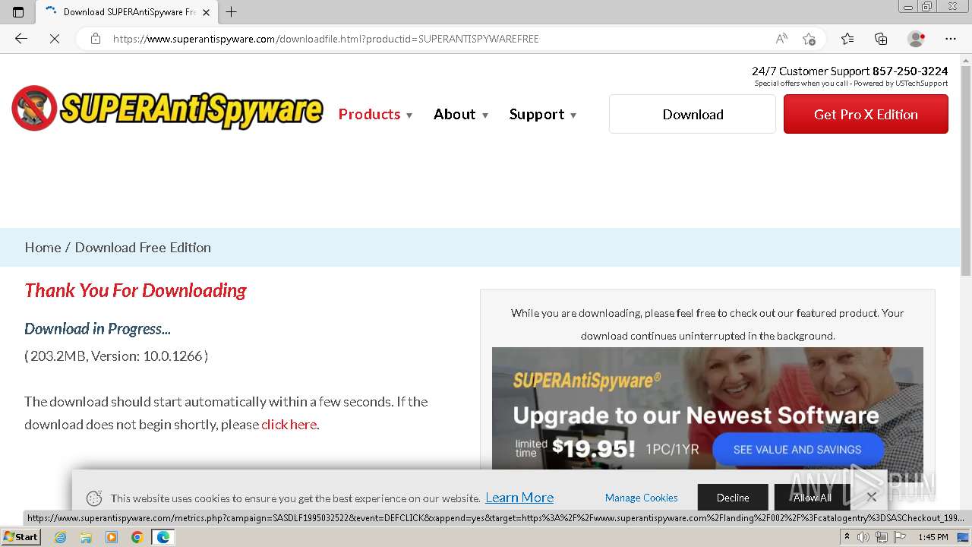Decline cookies in the banner

point(733,498)
